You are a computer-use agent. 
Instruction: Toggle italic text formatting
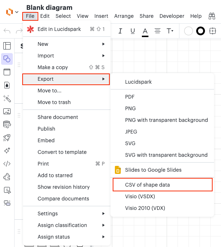coord(120,31)
